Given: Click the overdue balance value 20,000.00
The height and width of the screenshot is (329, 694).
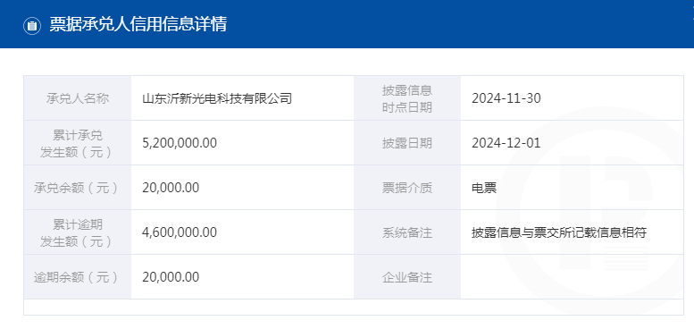Looking at the screenshot, I should [x=171, y=277].
